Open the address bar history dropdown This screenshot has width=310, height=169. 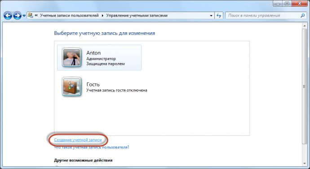tap(211, 16)
